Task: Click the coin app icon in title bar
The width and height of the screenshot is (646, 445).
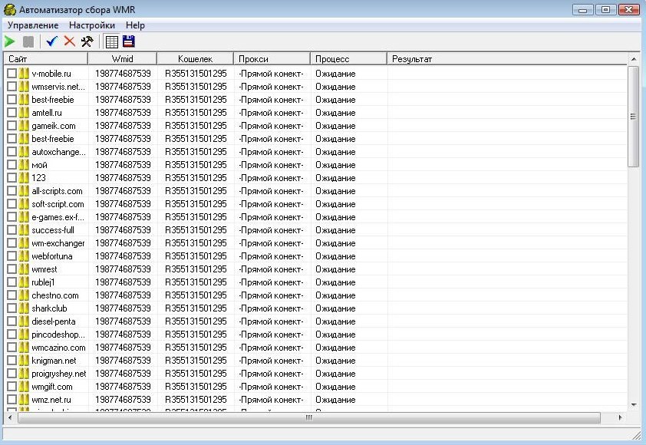Action: [x=10, y=9]
